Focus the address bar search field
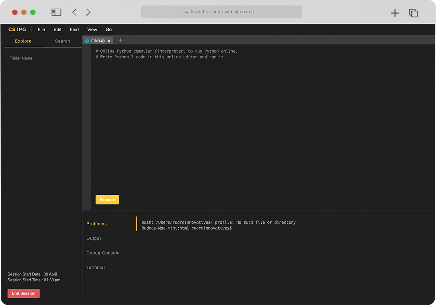Viewport: 436px width, 305px height. 221,12
